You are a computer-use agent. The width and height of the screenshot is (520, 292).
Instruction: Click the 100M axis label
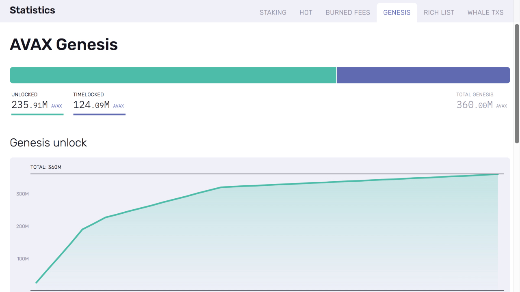point(23,259)
